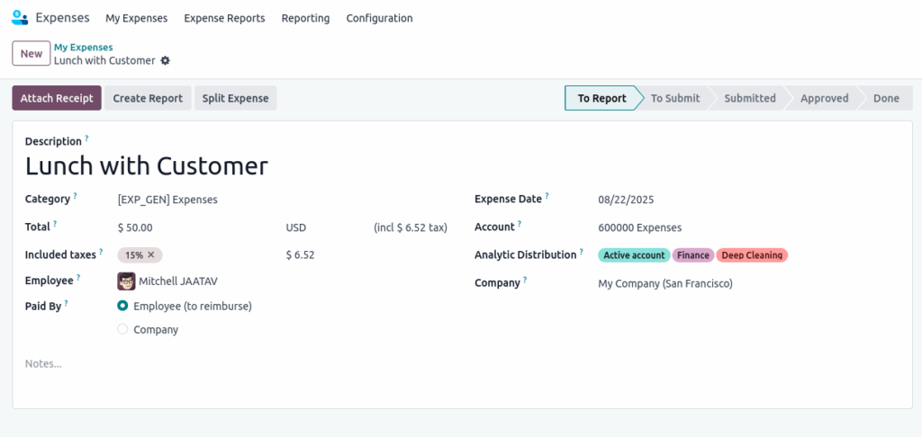Show help tooltip next to Analytic Distribution

tap(582, 253)
